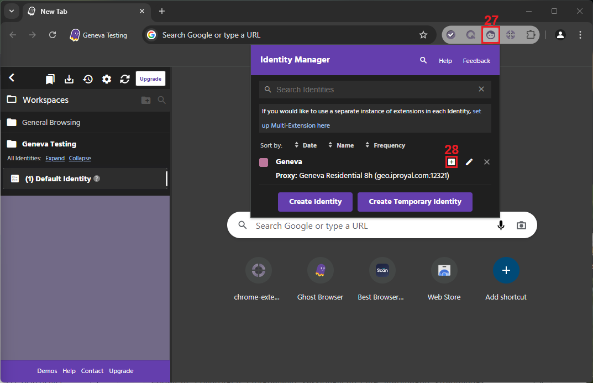Click Create Temporary Identity button
This screenshot has width=593, height=383.
click(415, 202)
